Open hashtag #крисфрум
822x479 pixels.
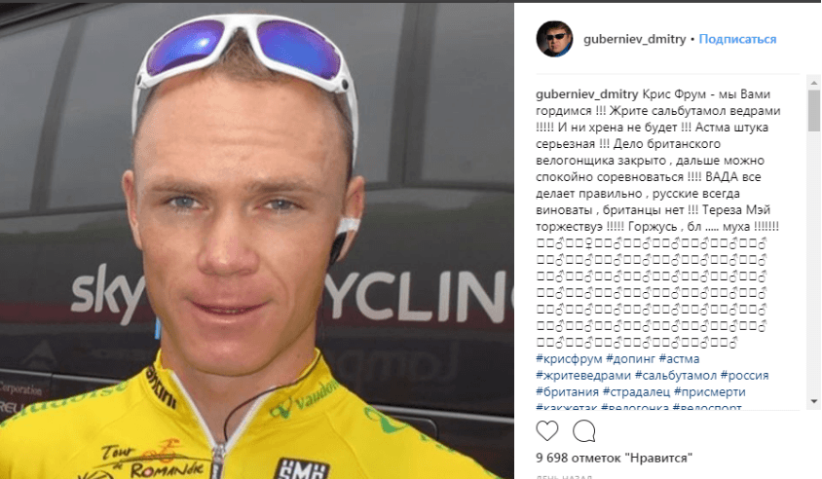[569, 359]
